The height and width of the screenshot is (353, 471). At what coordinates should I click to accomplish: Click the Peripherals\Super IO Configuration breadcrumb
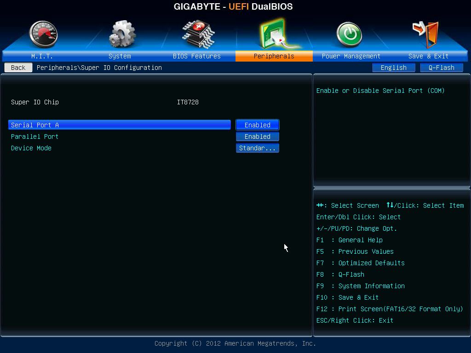click(x=99, y=68)
